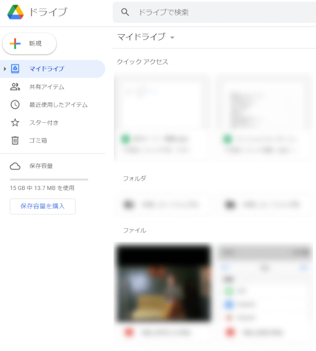Click the マイドライブ header title
This screenshot has height=351, width=316.
point(141,37)
